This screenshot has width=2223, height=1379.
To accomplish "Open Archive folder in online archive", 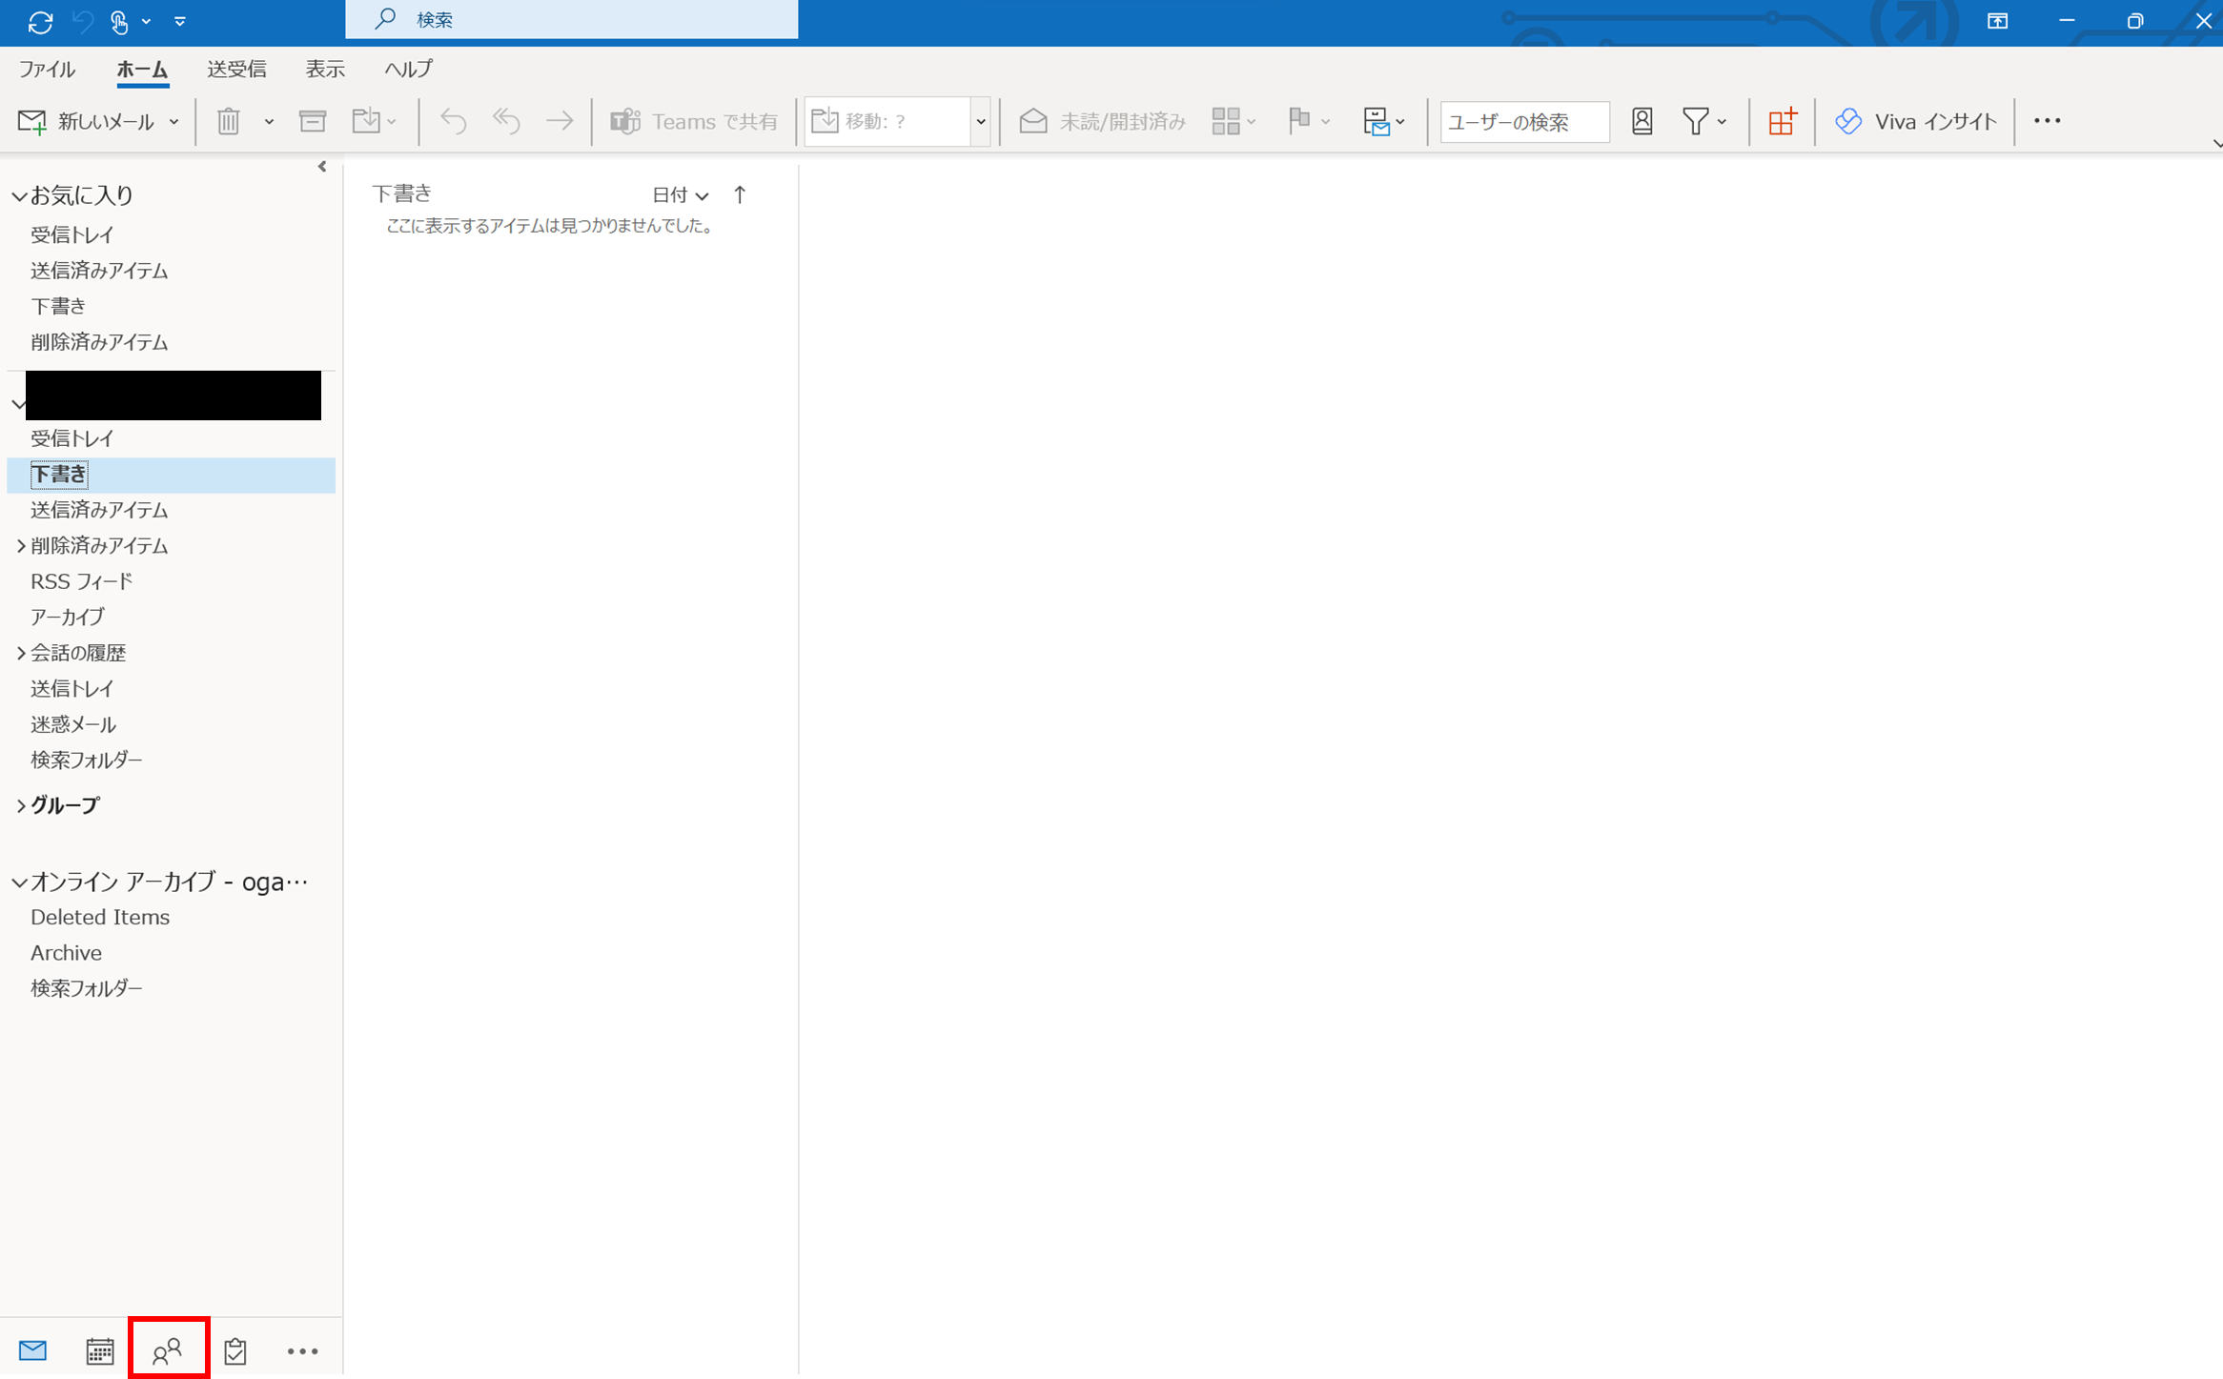I will (66, 953).
